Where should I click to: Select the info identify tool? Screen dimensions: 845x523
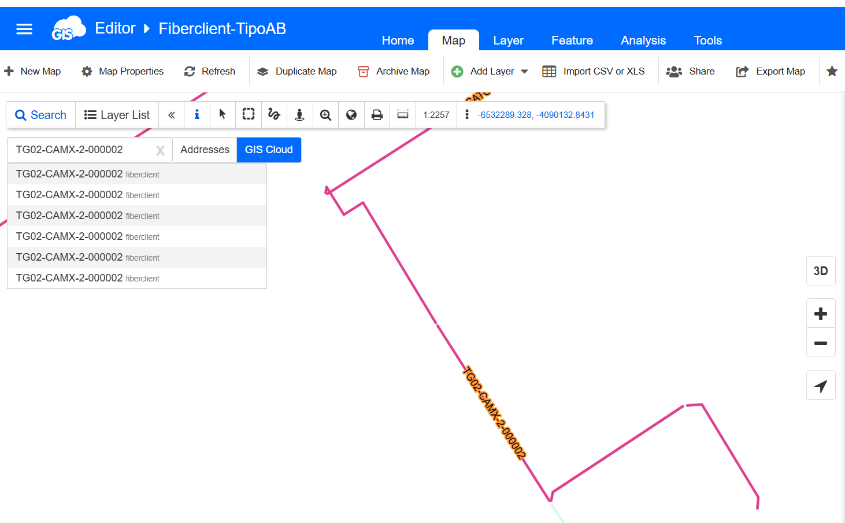[x=197, y=114]
